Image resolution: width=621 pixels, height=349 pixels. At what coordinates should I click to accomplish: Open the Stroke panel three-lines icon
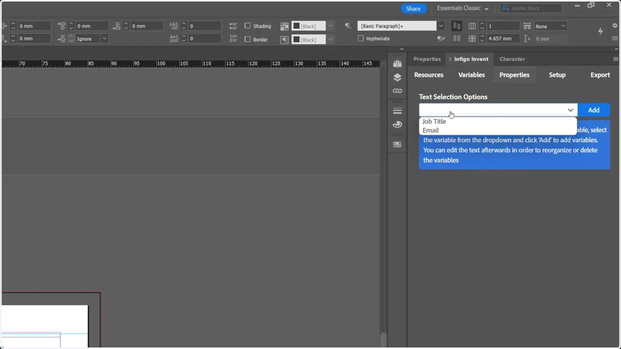[397, 111]
